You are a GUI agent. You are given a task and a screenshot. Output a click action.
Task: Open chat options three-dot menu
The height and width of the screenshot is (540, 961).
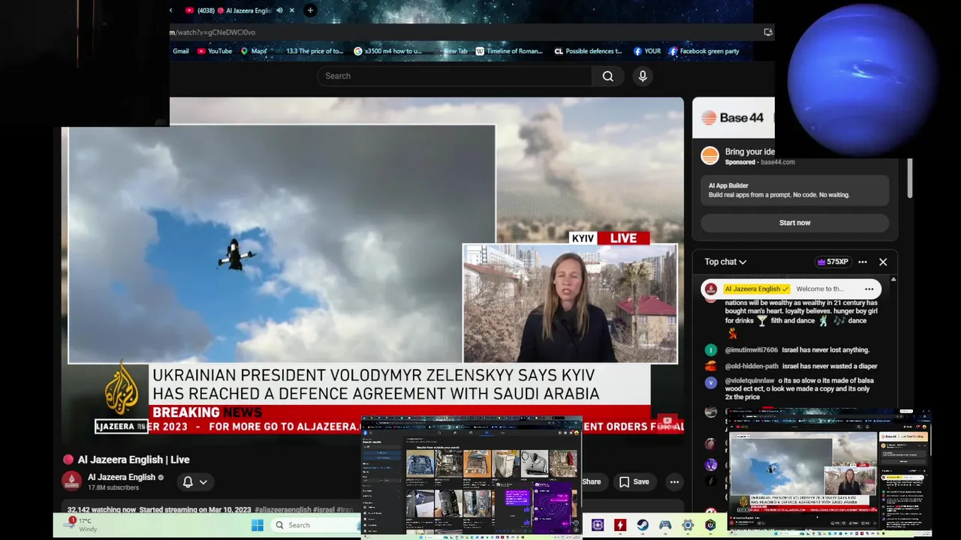pyautogui.click(x=863, y=262)
